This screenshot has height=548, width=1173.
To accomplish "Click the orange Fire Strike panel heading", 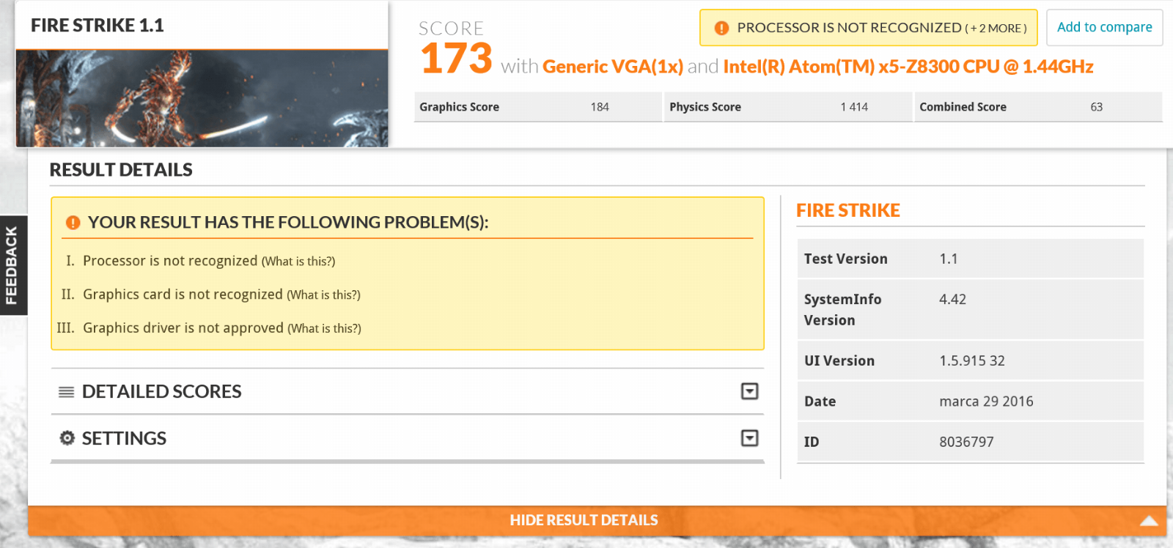I will click(848, 211).
